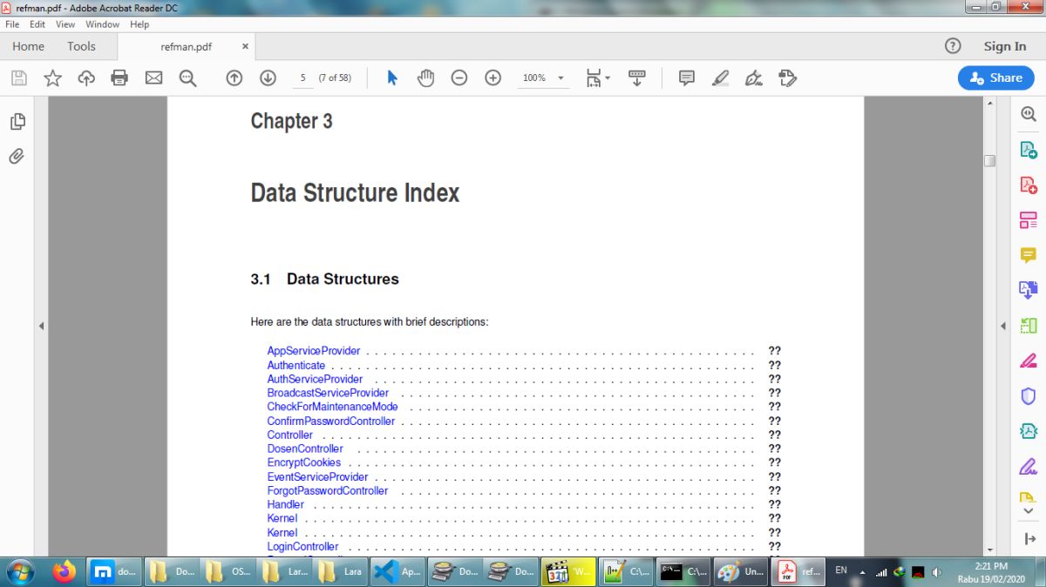
Task: Select the Highlight text pen tool
Action: (720, 78)
